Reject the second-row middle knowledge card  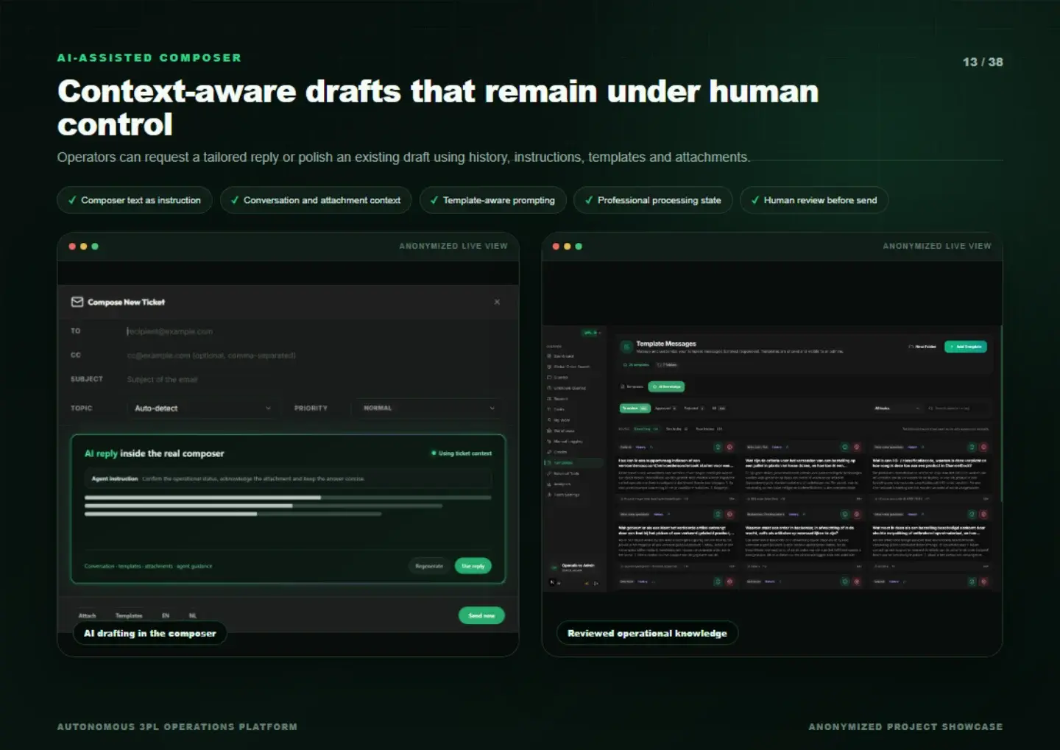point(857,514)
